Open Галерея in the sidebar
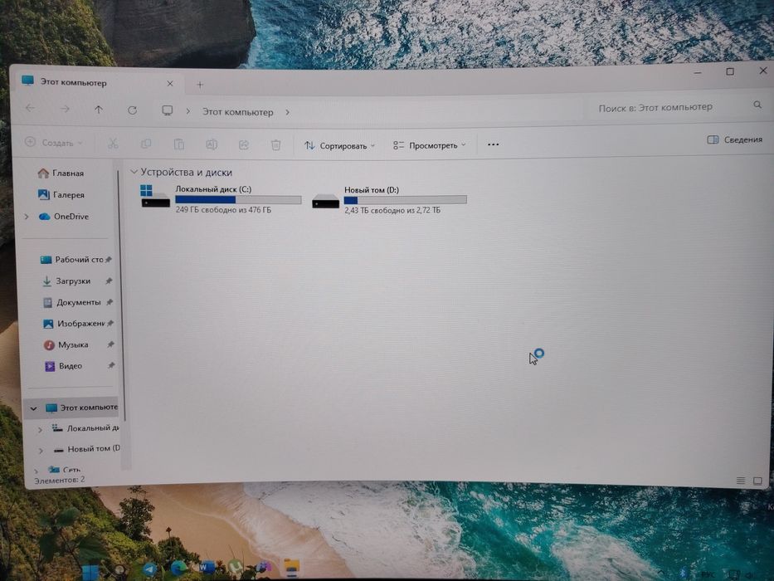 [61, 195]
